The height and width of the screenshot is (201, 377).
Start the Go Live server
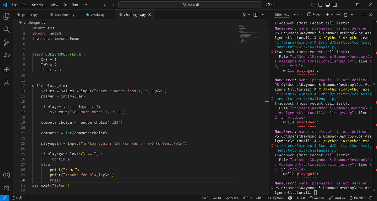coord(317,198)
